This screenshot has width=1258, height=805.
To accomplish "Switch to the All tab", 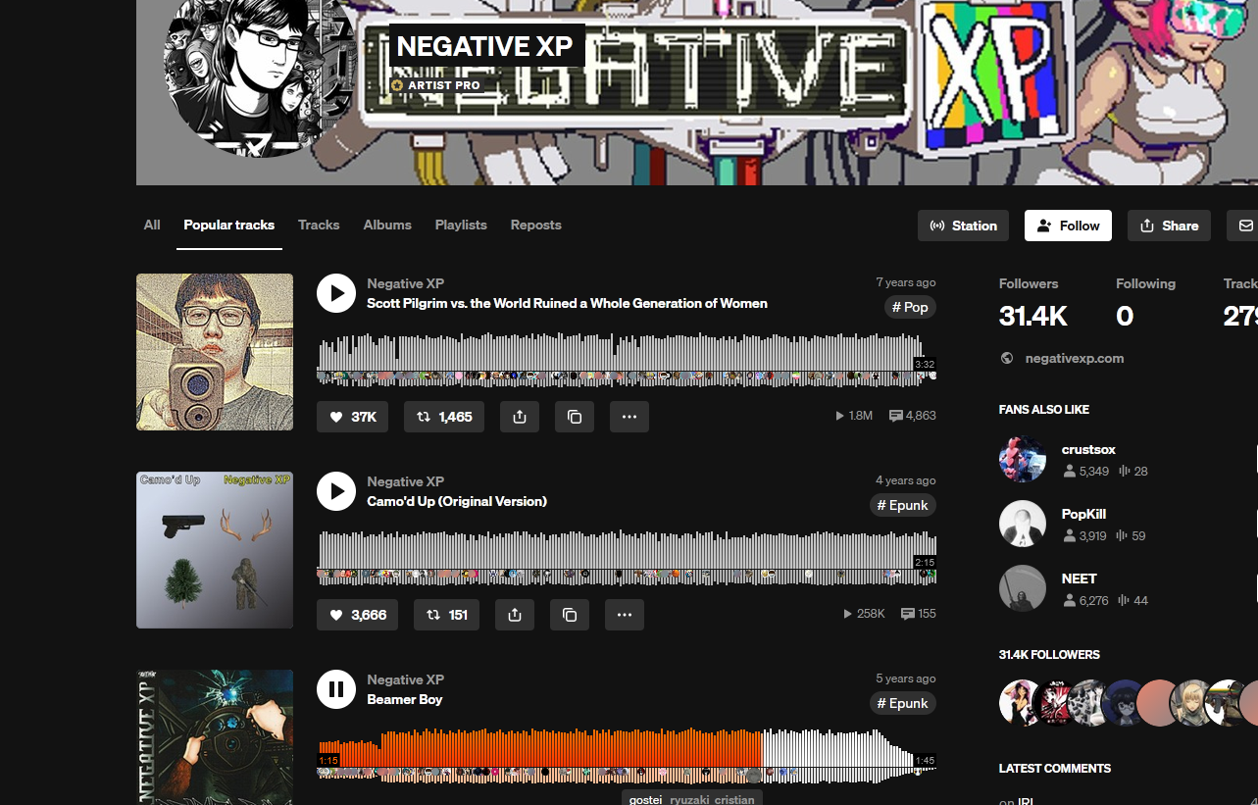I will pos(152,225).
